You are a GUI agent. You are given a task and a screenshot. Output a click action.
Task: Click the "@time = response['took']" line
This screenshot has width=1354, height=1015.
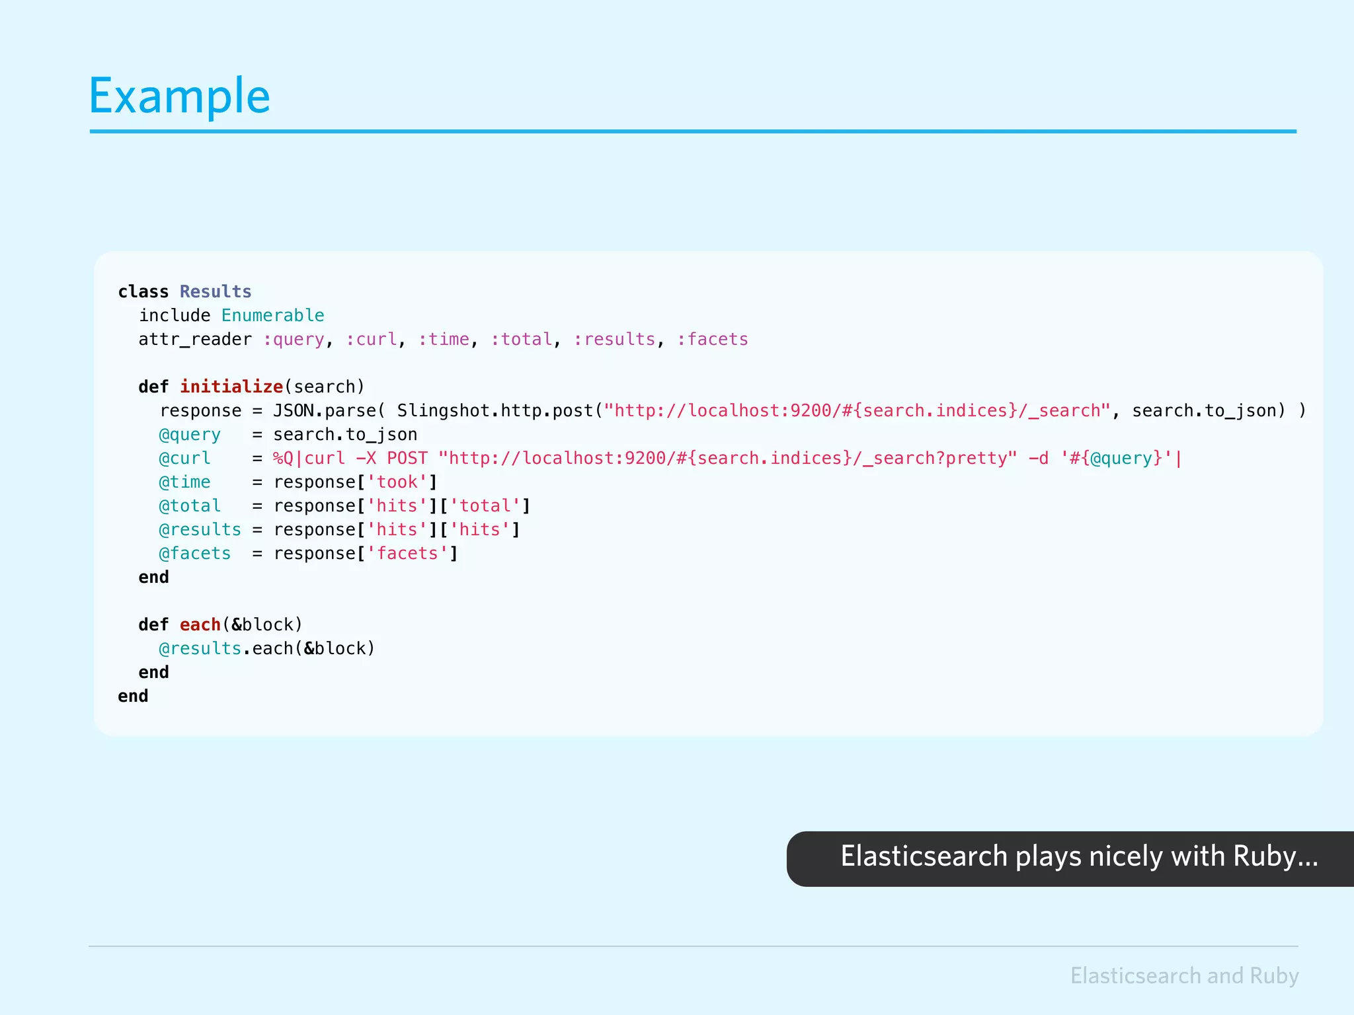298,482
